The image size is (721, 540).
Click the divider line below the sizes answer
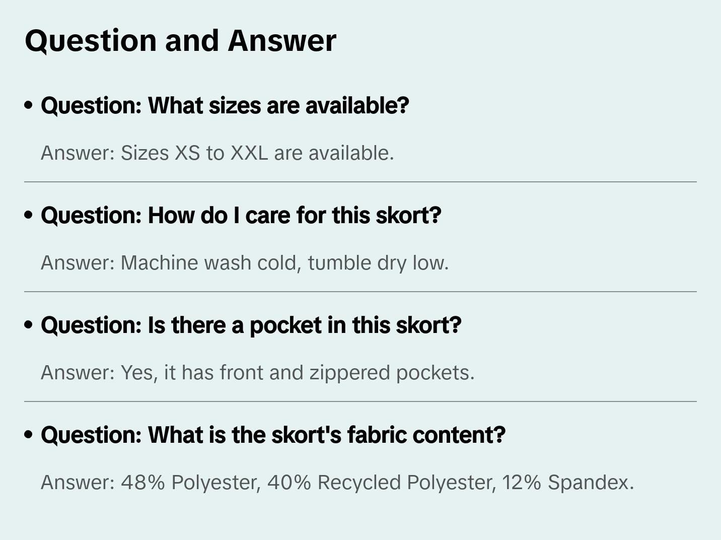360,182
